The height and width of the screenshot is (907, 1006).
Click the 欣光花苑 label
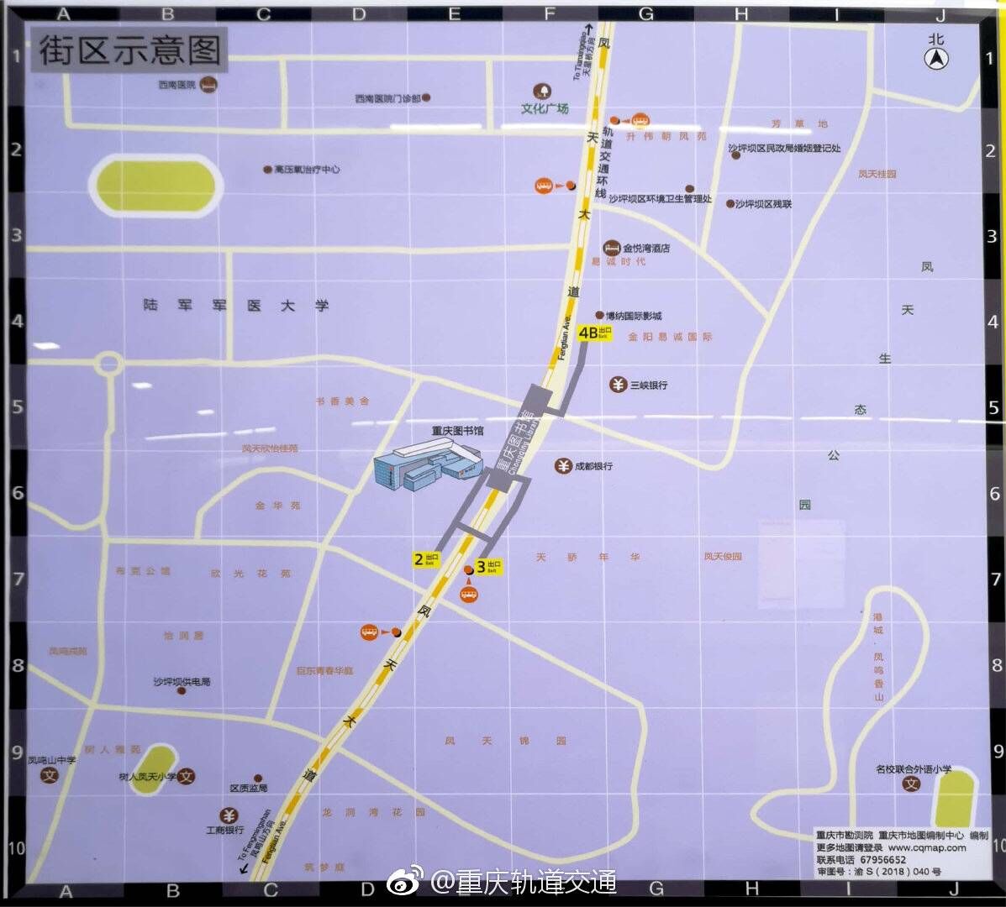pyautogui.click(x=250, y=573)
